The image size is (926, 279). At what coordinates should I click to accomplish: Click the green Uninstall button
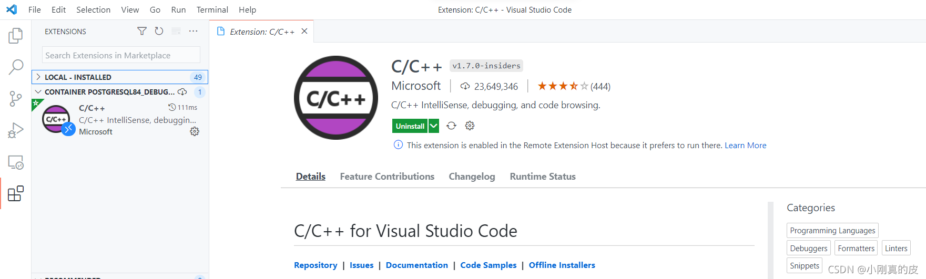point(410,126)
